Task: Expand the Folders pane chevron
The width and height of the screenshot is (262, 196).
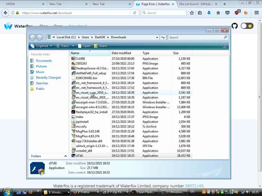Action: [x=65, y=156]
